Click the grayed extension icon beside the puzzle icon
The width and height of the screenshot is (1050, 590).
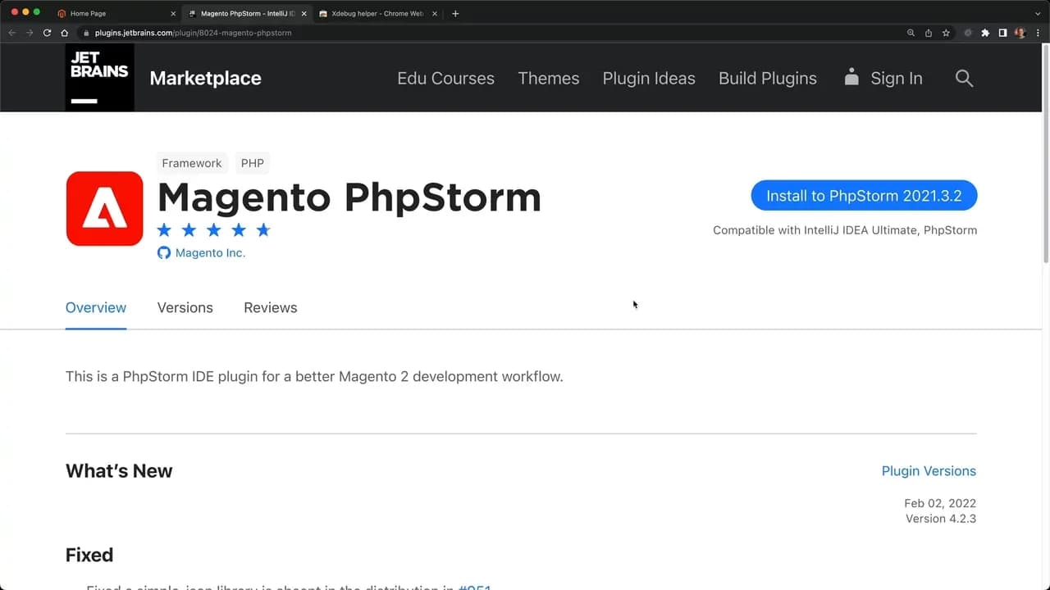coord(968,33)
